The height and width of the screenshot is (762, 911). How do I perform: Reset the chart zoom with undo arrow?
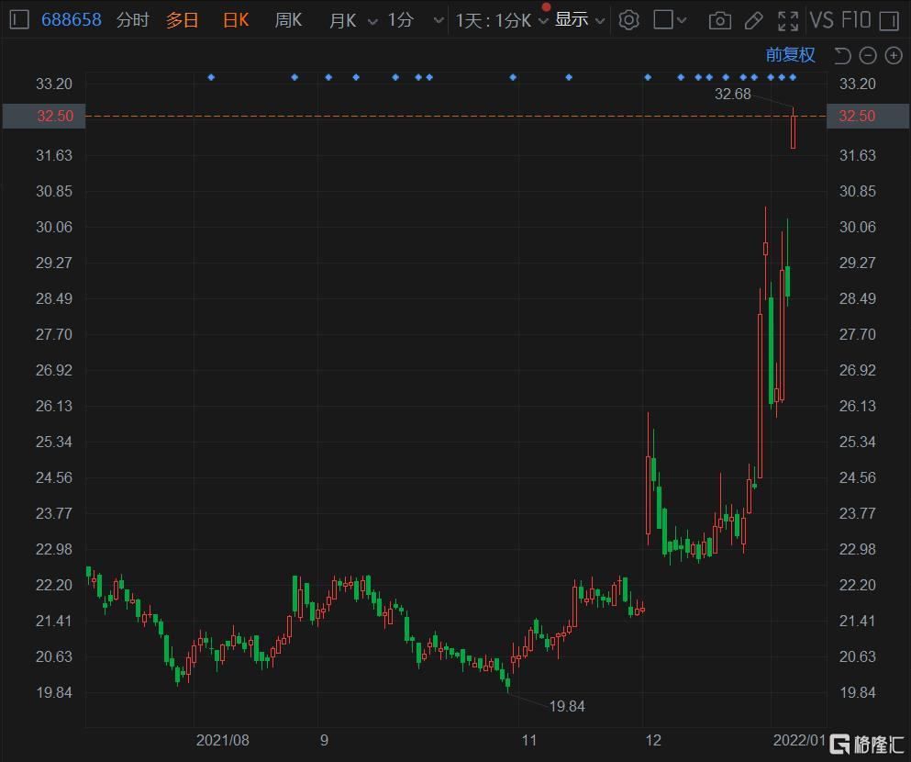(842, 56)
